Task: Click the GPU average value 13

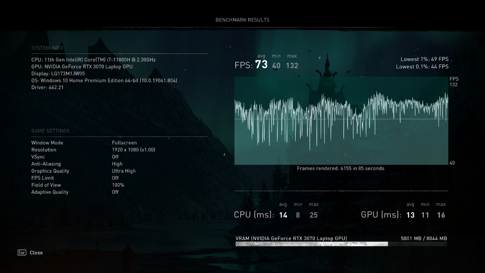Action: 410,215
